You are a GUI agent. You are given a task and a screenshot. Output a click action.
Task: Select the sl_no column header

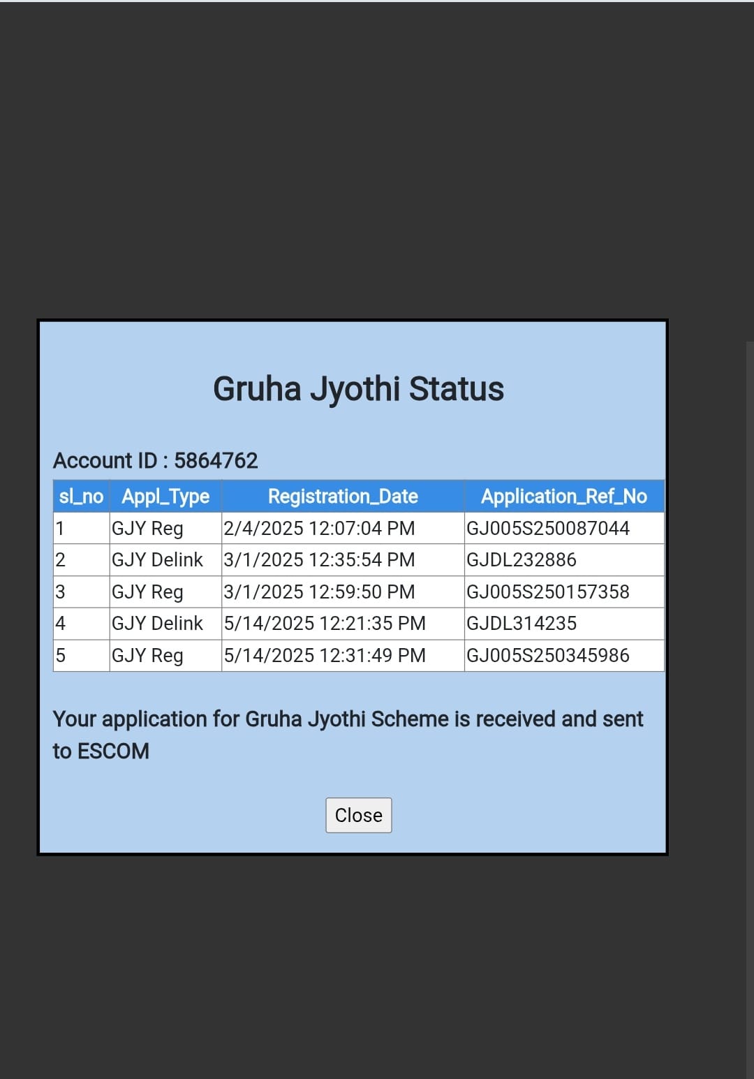(x=81, y=496)
